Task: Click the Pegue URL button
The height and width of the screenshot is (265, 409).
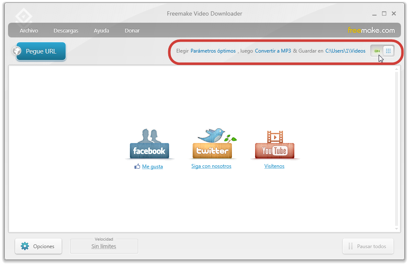Action: [x=41, y=51]
